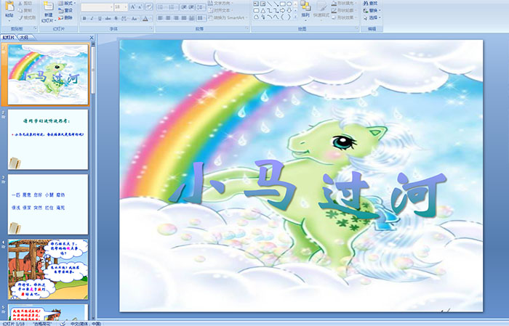
Task: Select slide 1 thumbnail with rainbow
Action: [48, 75]
